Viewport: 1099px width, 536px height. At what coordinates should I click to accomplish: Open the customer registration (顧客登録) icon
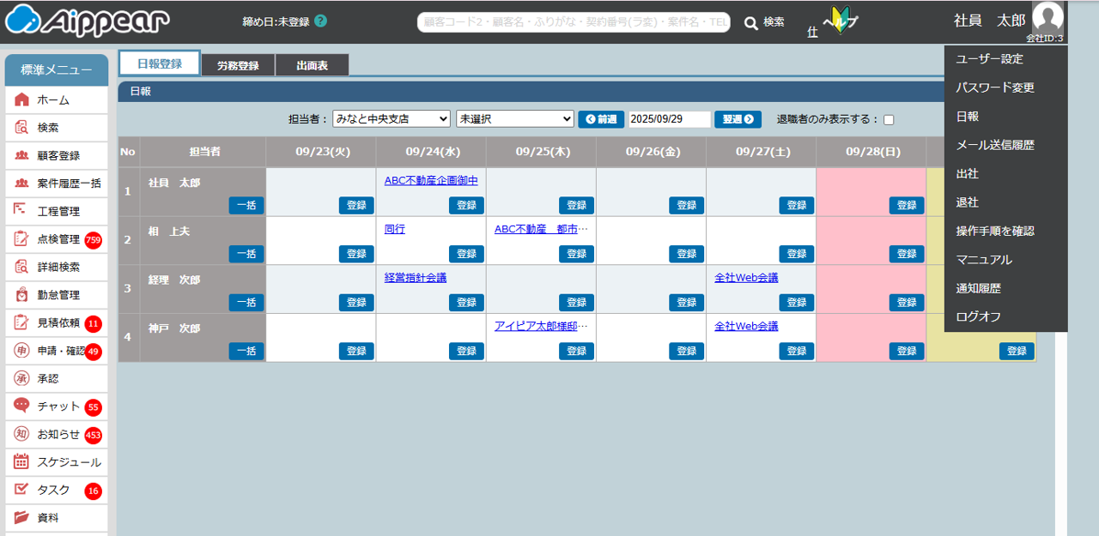(x=21, y=155)
